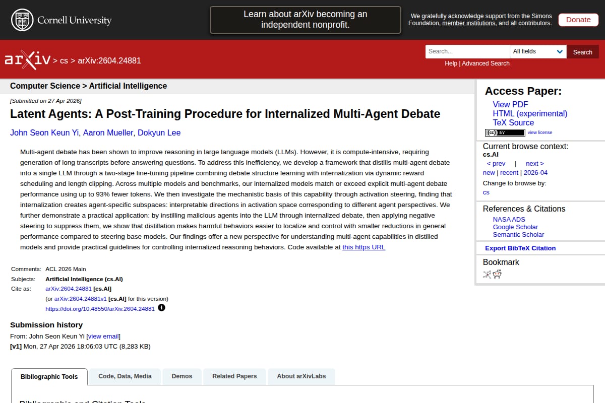Go to the arXiv logo homepage
The image size is (605, 403).
click(27, 60)
